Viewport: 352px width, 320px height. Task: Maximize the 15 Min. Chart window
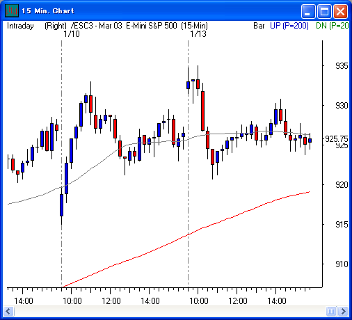pos(324,11)
